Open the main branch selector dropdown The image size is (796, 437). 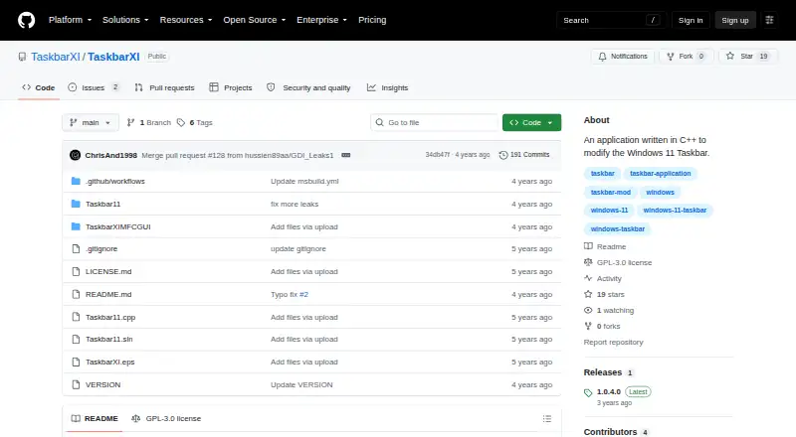tap(91, 123)
